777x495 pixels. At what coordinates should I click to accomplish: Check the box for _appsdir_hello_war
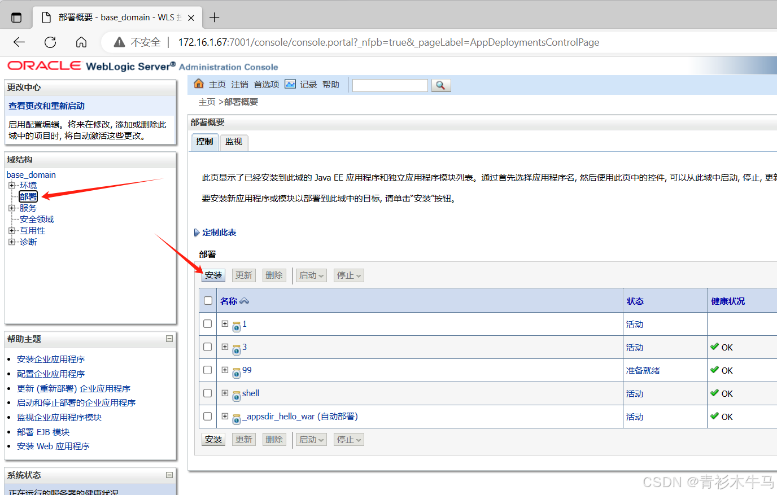tap(208, 416)
